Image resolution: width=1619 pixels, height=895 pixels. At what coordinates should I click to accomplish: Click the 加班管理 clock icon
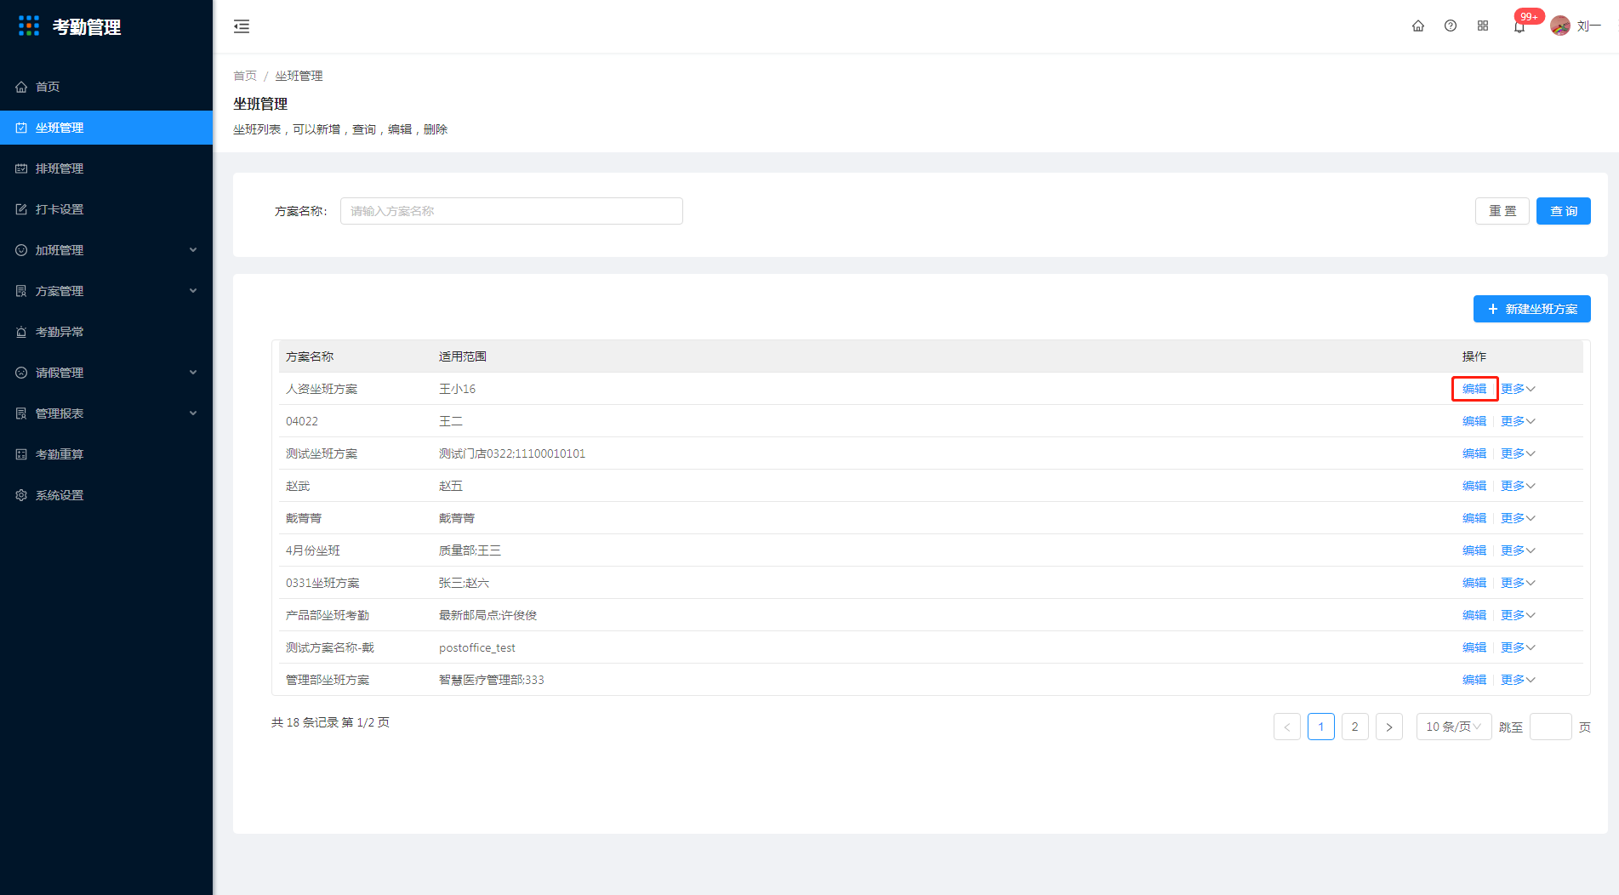[21, 250]
